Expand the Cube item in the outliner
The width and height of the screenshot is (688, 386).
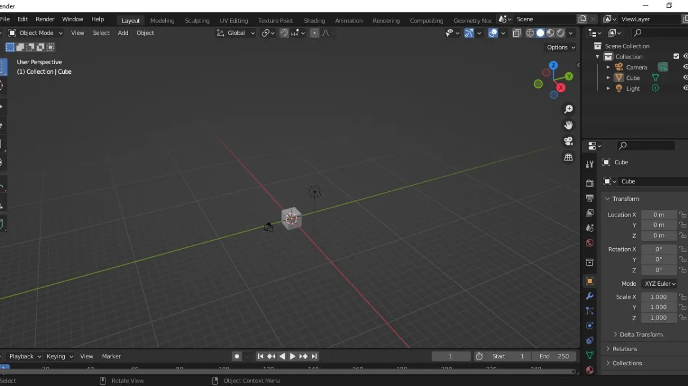pyautogui.click(x=608, y=78)
